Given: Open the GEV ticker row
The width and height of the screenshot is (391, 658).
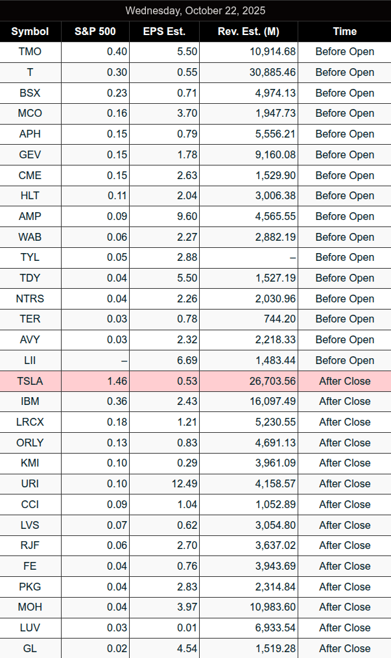Looking at the screenshot, I should [x=30, y=154].
